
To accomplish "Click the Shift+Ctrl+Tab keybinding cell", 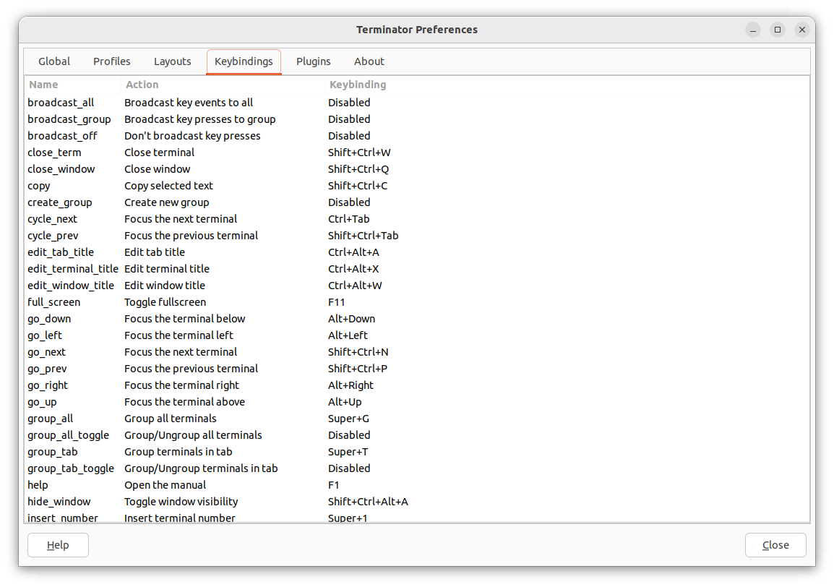I will [364, 236].
